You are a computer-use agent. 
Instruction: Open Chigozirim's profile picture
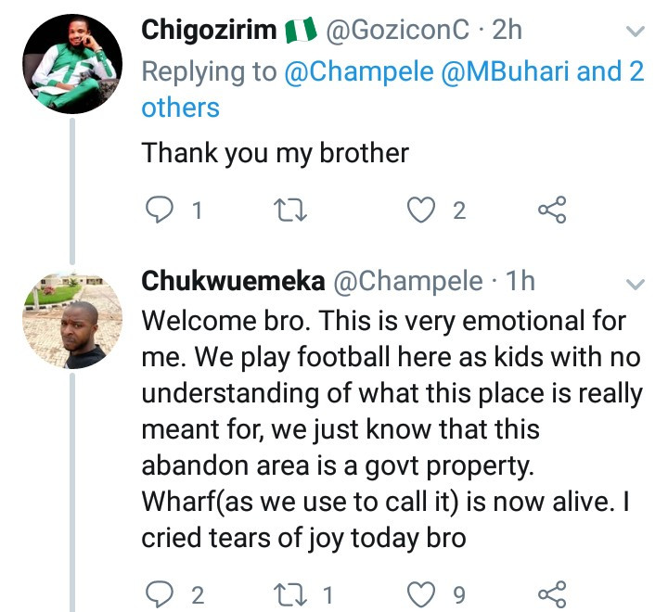point(72,63)
